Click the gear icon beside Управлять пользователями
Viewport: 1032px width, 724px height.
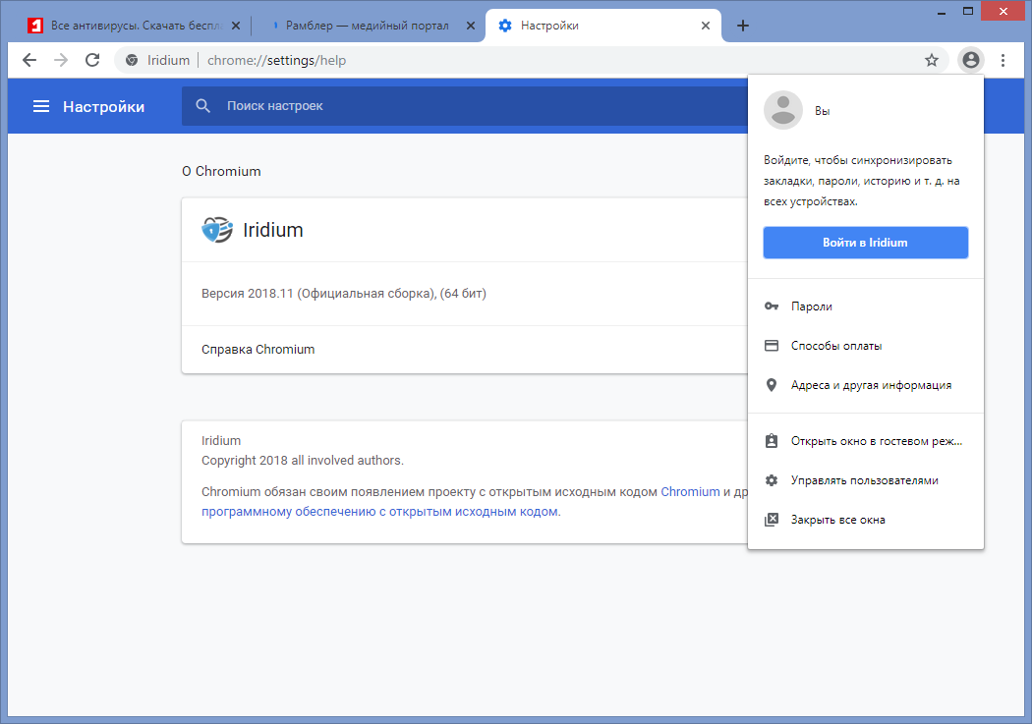point(772,480)
